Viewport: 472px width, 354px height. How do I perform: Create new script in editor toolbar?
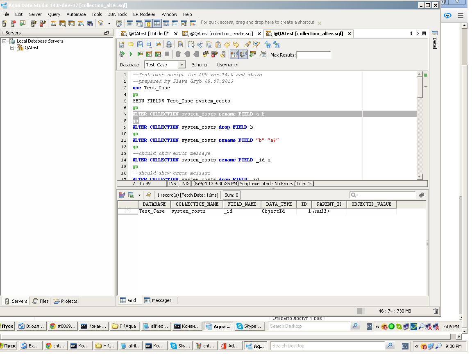coord(122,45)
